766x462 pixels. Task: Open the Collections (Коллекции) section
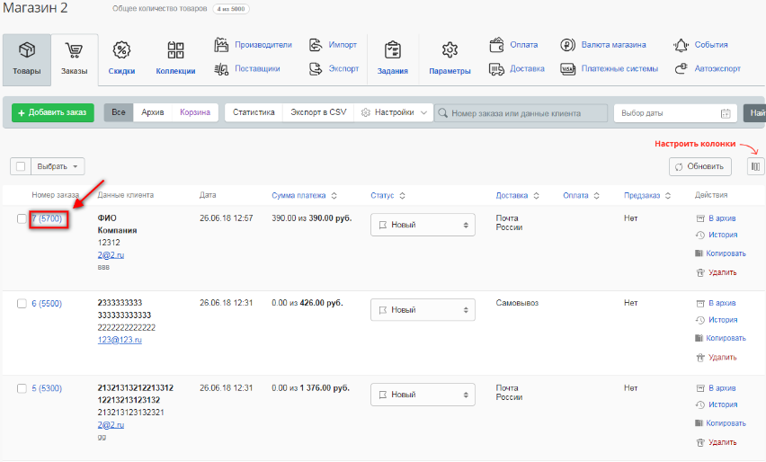tap(175, 58)
